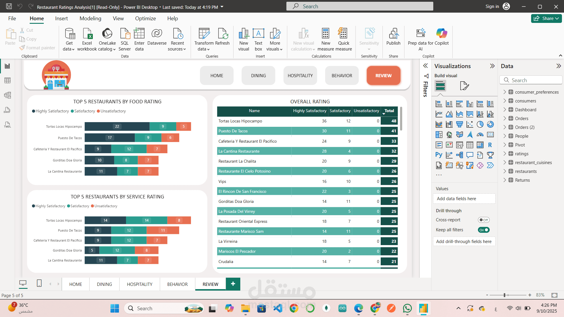Switch to the DINING page tab
Viewport: 564px width, 317px height.
(104, 284)
